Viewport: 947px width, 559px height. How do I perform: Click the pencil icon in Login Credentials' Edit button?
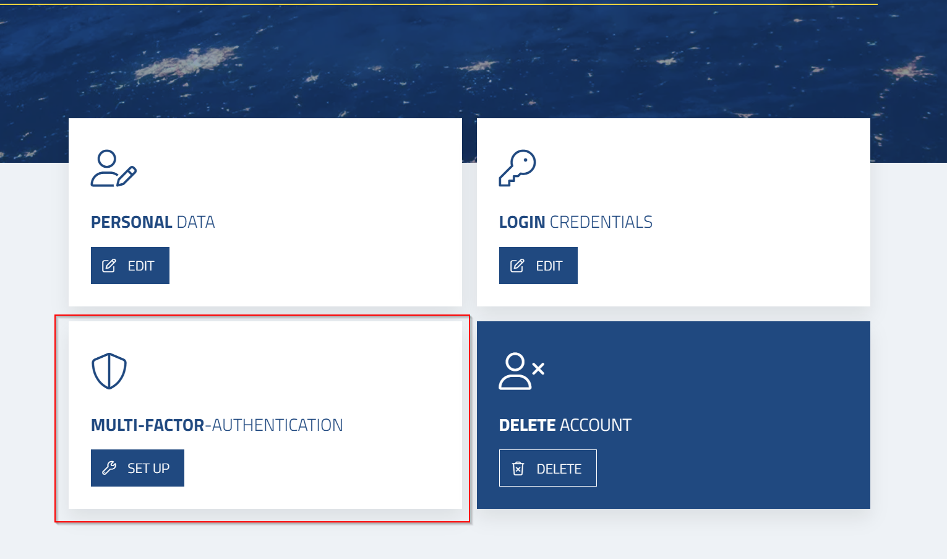(x=517, y=266)
